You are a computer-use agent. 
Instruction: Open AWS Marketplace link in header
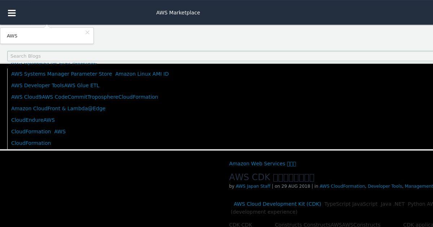[x=178, y=13]
